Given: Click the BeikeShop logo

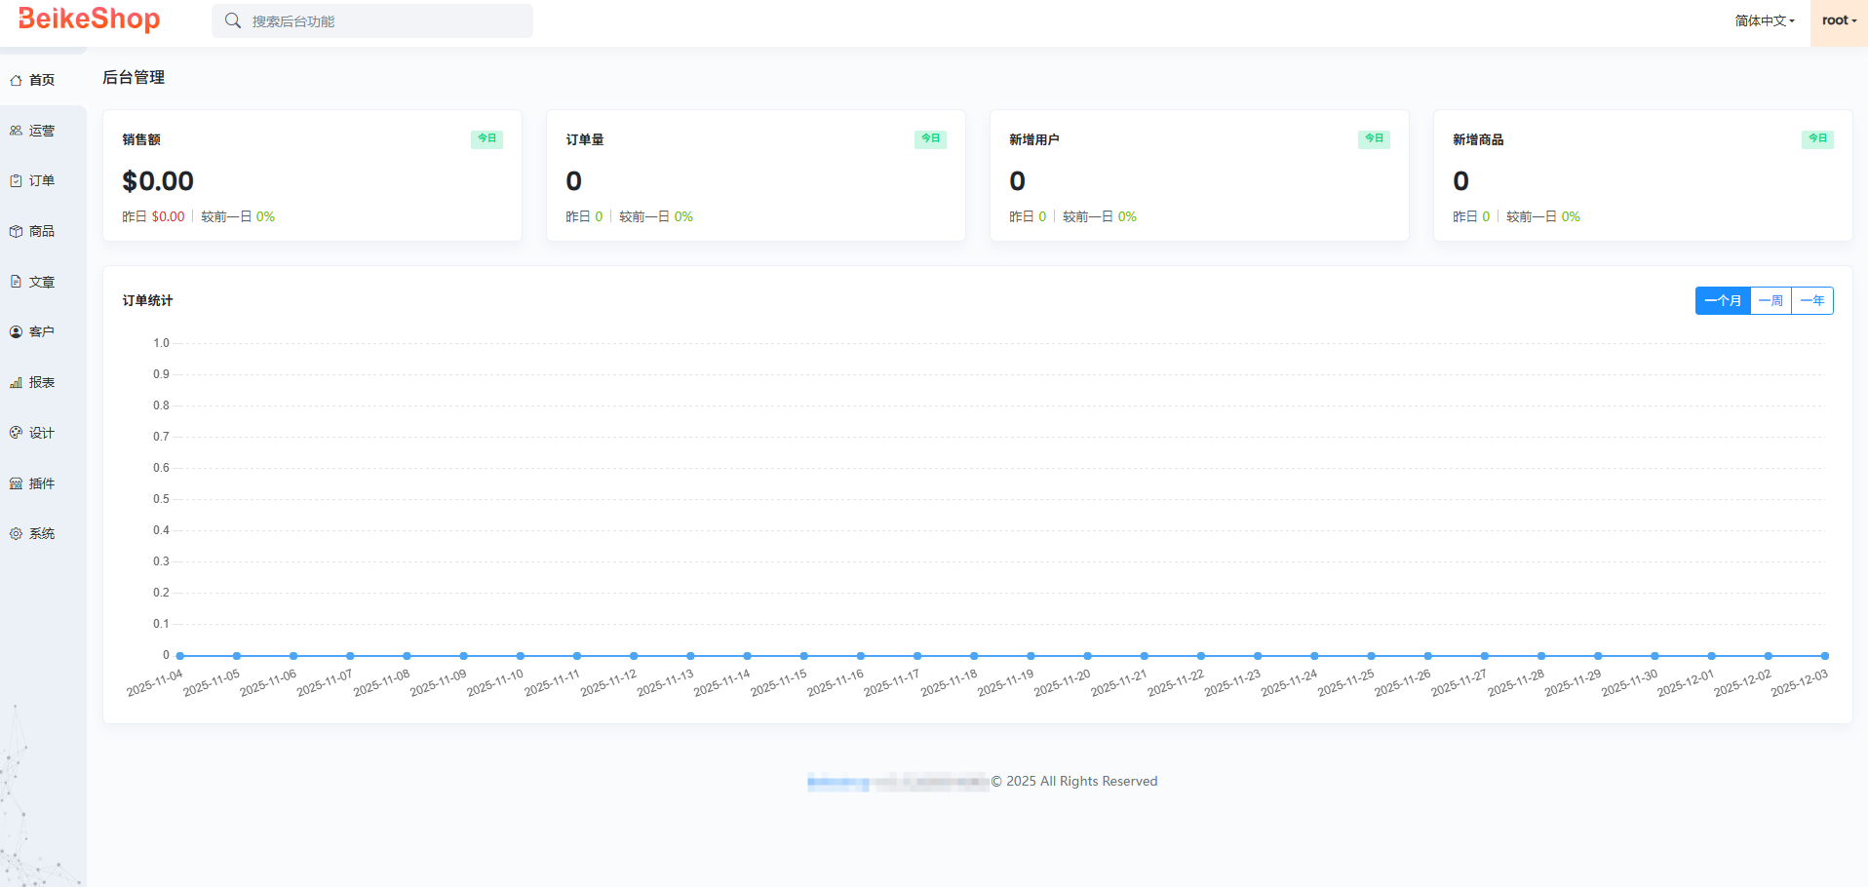Looking at the screenshot, I should coord(89,19).
